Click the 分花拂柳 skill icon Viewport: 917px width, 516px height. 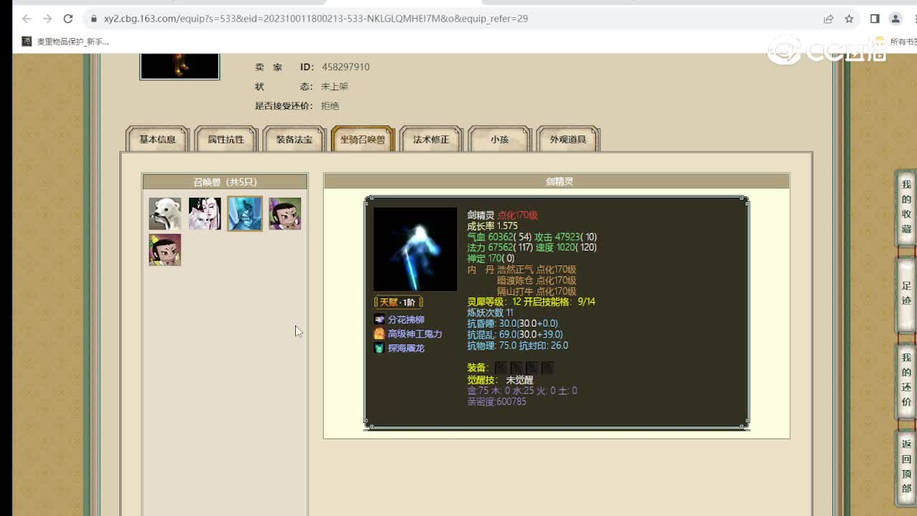[379, 320]
